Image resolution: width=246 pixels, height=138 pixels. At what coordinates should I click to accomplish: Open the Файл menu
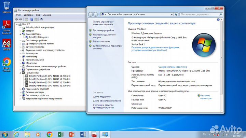(18, 15)
